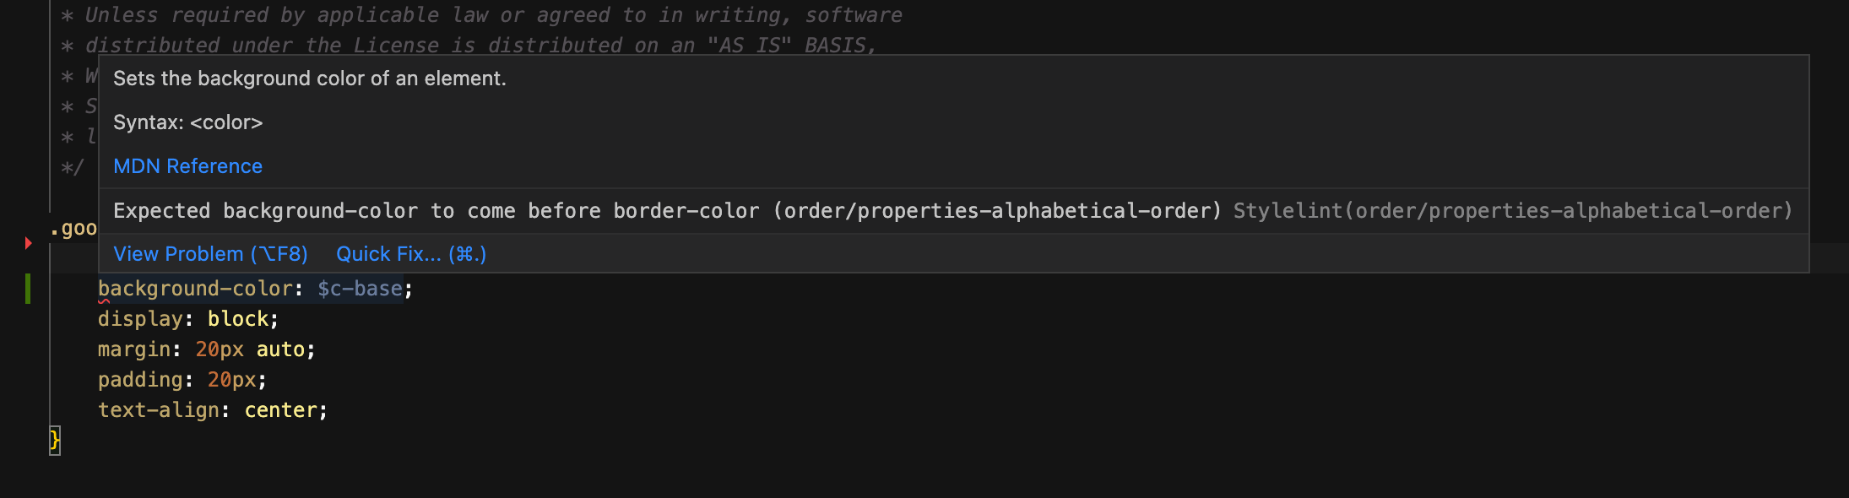Click the auto value on the margin line
Screen dimensions: 1849x498
tap(282, 349)
